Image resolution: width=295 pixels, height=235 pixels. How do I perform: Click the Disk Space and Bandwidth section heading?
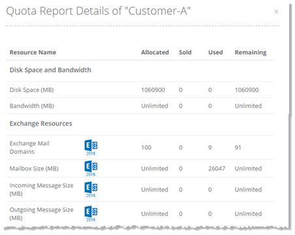pyautogui.click(x=50, y=70)
